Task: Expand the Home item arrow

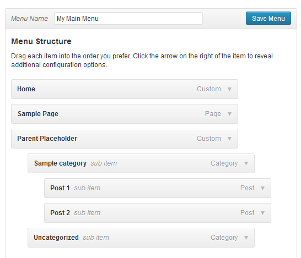Action: coord(229,89)
